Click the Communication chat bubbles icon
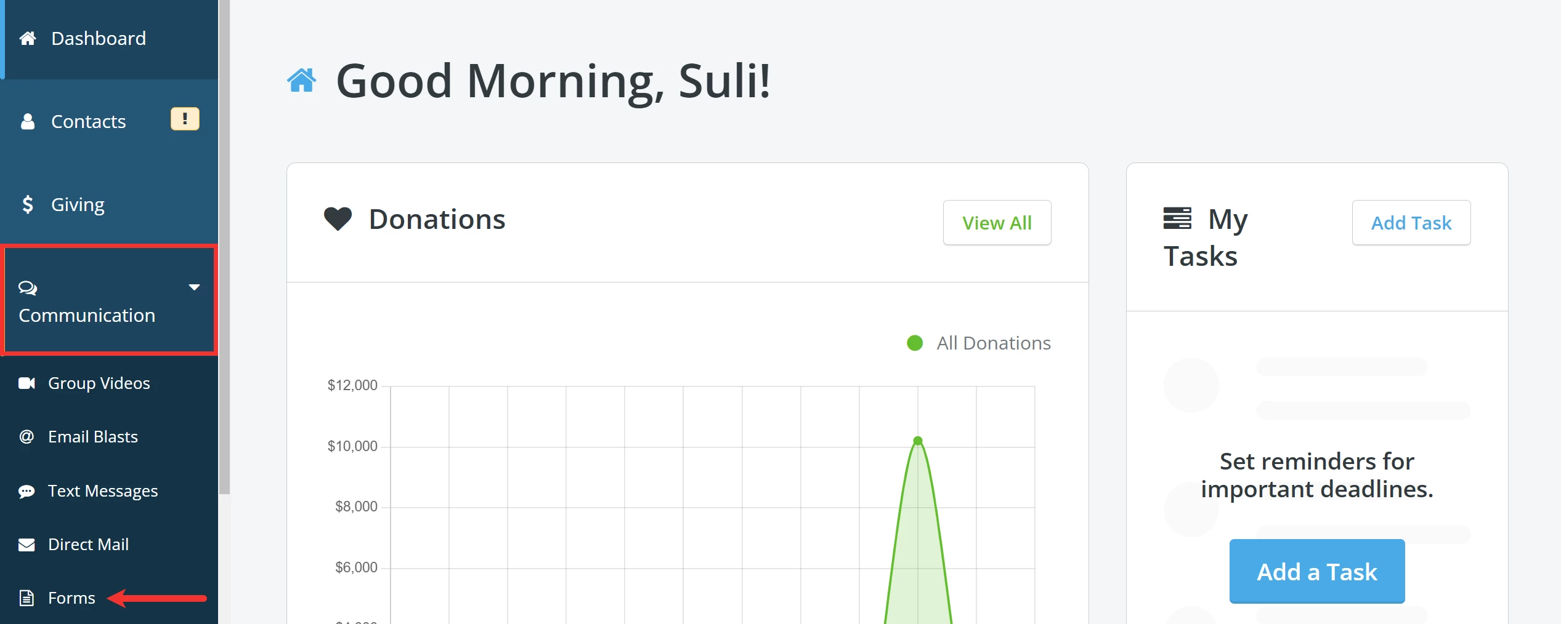 click(x=28, y=288)
